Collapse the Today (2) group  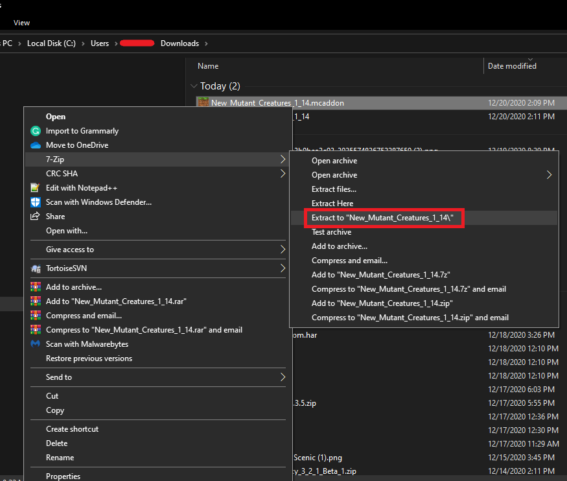pos(194,86)
